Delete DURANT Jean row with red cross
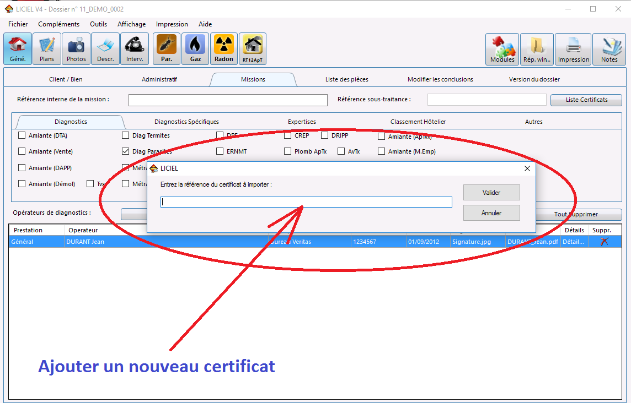Screen dimensions: 631x403 [x=604, y=242]
